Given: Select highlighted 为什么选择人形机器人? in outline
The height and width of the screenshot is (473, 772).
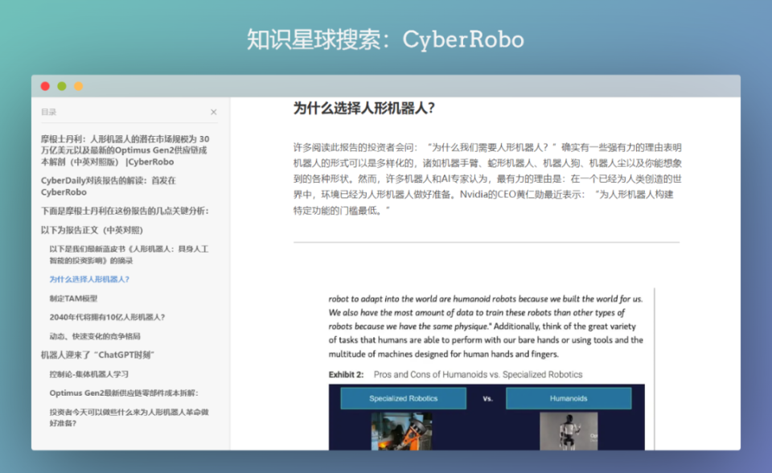Looking at the screenshot, I should point(89,279).
